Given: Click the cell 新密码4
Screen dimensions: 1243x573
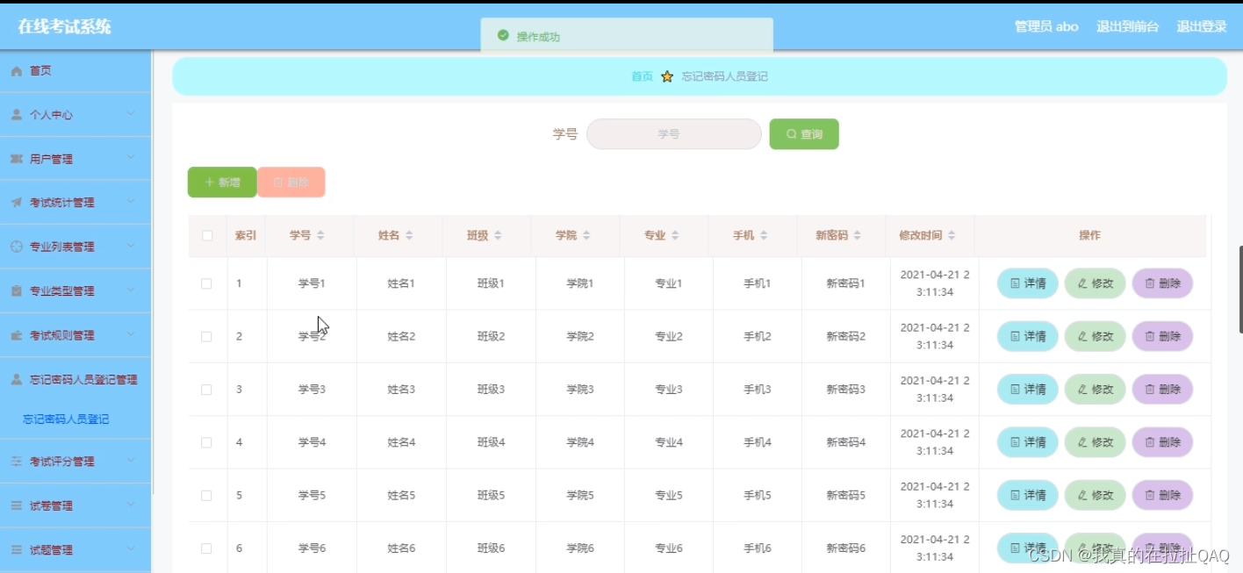Looking at the screenshot, I should [x=846, y=442].
